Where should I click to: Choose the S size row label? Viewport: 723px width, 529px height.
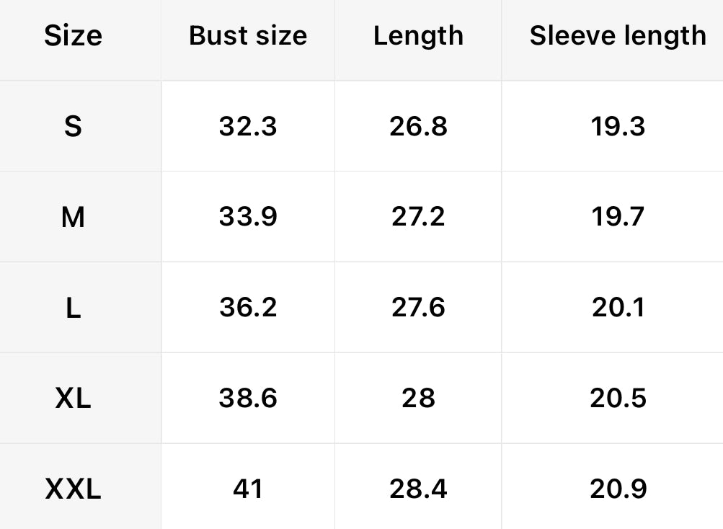click(x=73, y=127)
